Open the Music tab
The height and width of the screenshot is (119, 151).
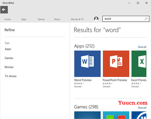(57, 19)
